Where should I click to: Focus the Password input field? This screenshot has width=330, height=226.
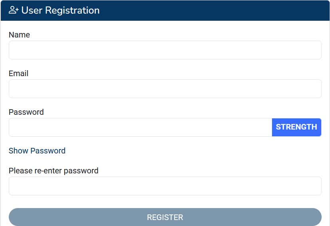click(x=140, y=127)
